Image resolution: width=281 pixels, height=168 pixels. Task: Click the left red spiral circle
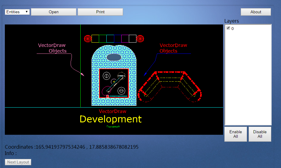pyautogui.click(x=88, y=39)
